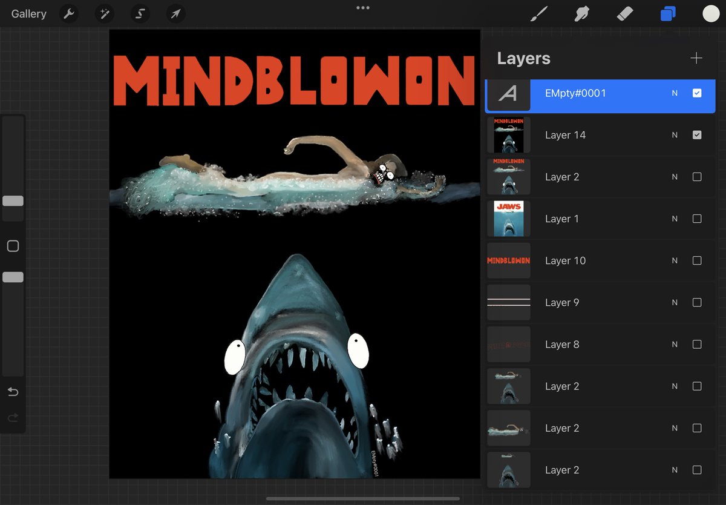Select 'Layer 2' name directly below Layer 8

(x=562, y=386)
